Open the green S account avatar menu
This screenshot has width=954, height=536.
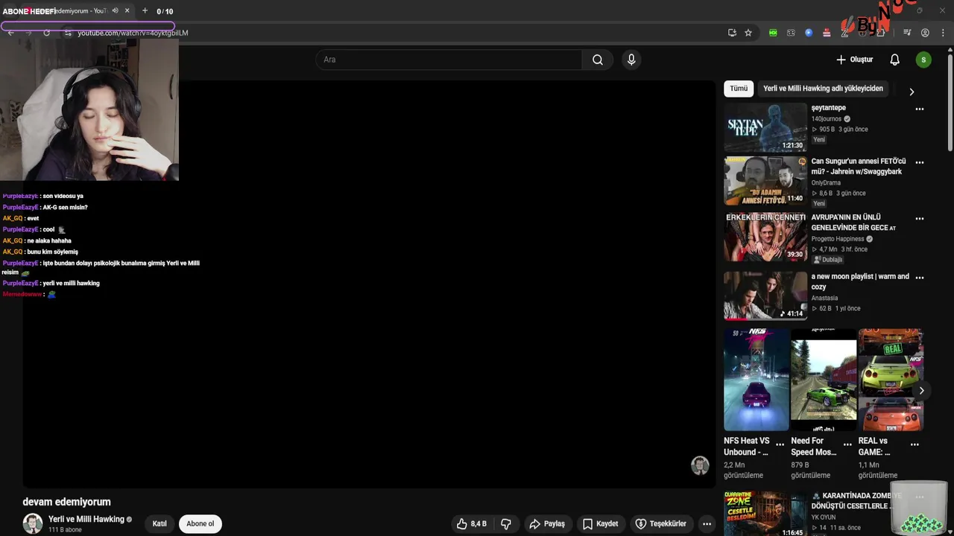click(x=923, y=60)
